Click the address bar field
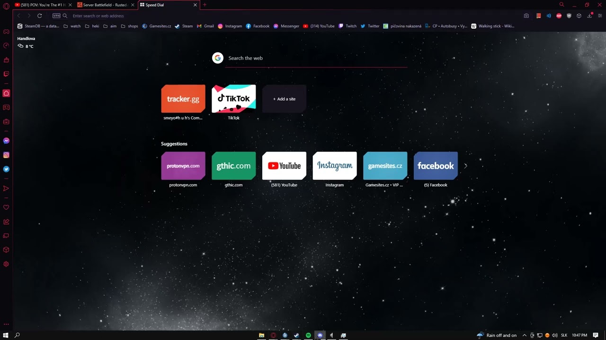606x340 pixels. pyautogui.click(x=294, y=16)
